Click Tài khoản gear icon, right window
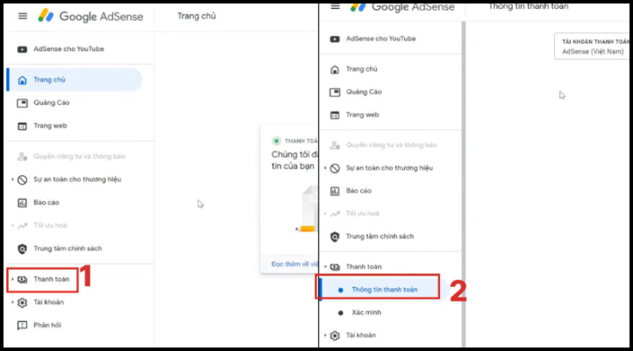 [x=335, y=335]
